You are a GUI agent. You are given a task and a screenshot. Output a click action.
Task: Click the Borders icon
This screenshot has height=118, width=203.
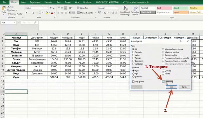coord(40,13)
